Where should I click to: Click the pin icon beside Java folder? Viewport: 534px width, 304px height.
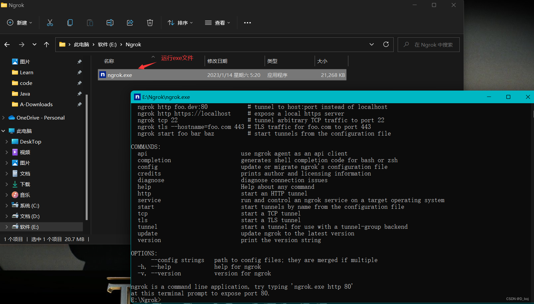(79, 94)
